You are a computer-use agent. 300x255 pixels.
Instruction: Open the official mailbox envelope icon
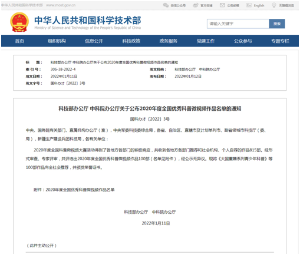pyautogui.click(x=222, y=5)
